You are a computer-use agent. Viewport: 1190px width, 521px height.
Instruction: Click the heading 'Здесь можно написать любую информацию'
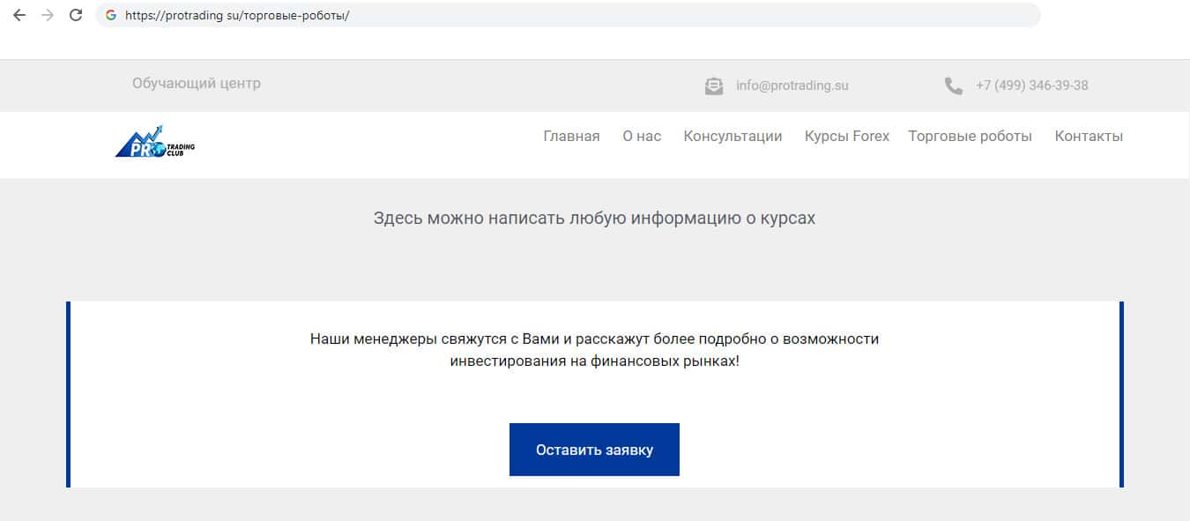tap(594, 218)
